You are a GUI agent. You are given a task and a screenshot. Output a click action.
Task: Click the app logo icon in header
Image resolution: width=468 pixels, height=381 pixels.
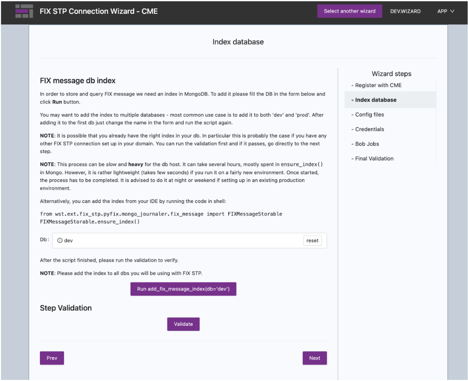pos(24,11)
